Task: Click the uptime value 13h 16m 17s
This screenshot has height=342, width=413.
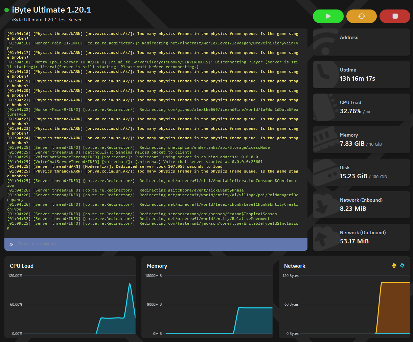Action: click(358, 79)
